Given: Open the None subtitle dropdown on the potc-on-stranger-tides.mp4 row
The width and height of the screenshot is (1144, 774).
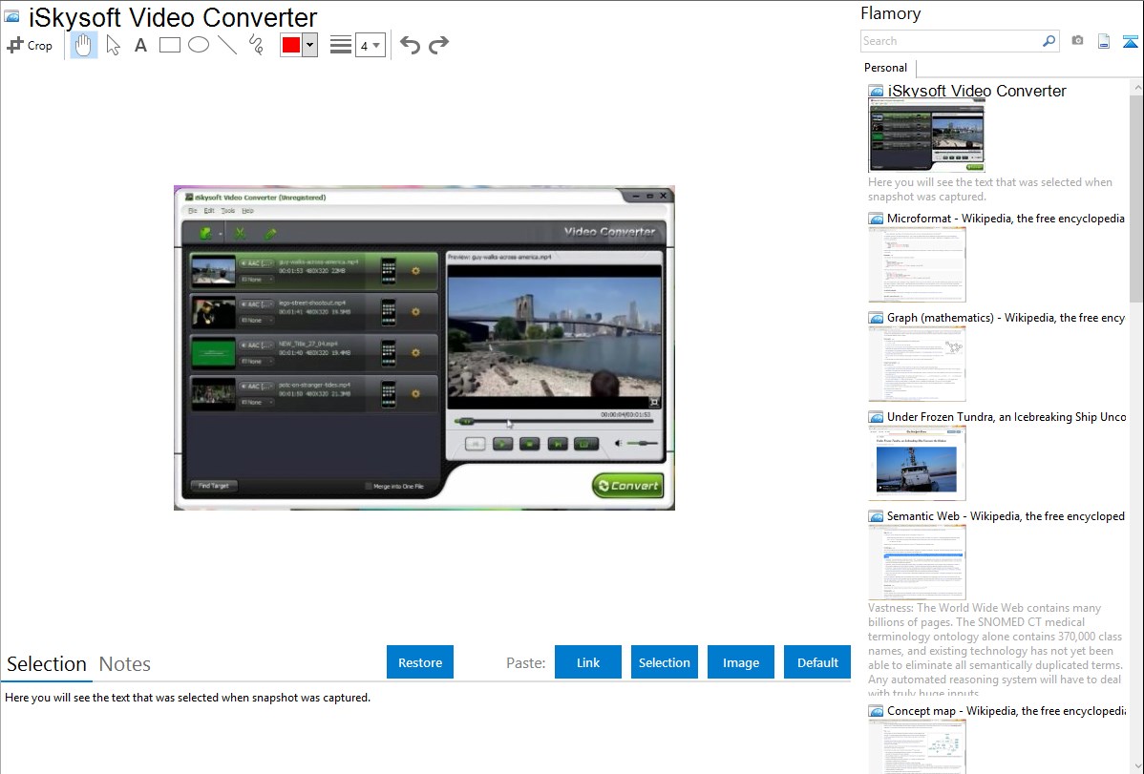Looking at the screenshot, I should [x=256, y=402].
